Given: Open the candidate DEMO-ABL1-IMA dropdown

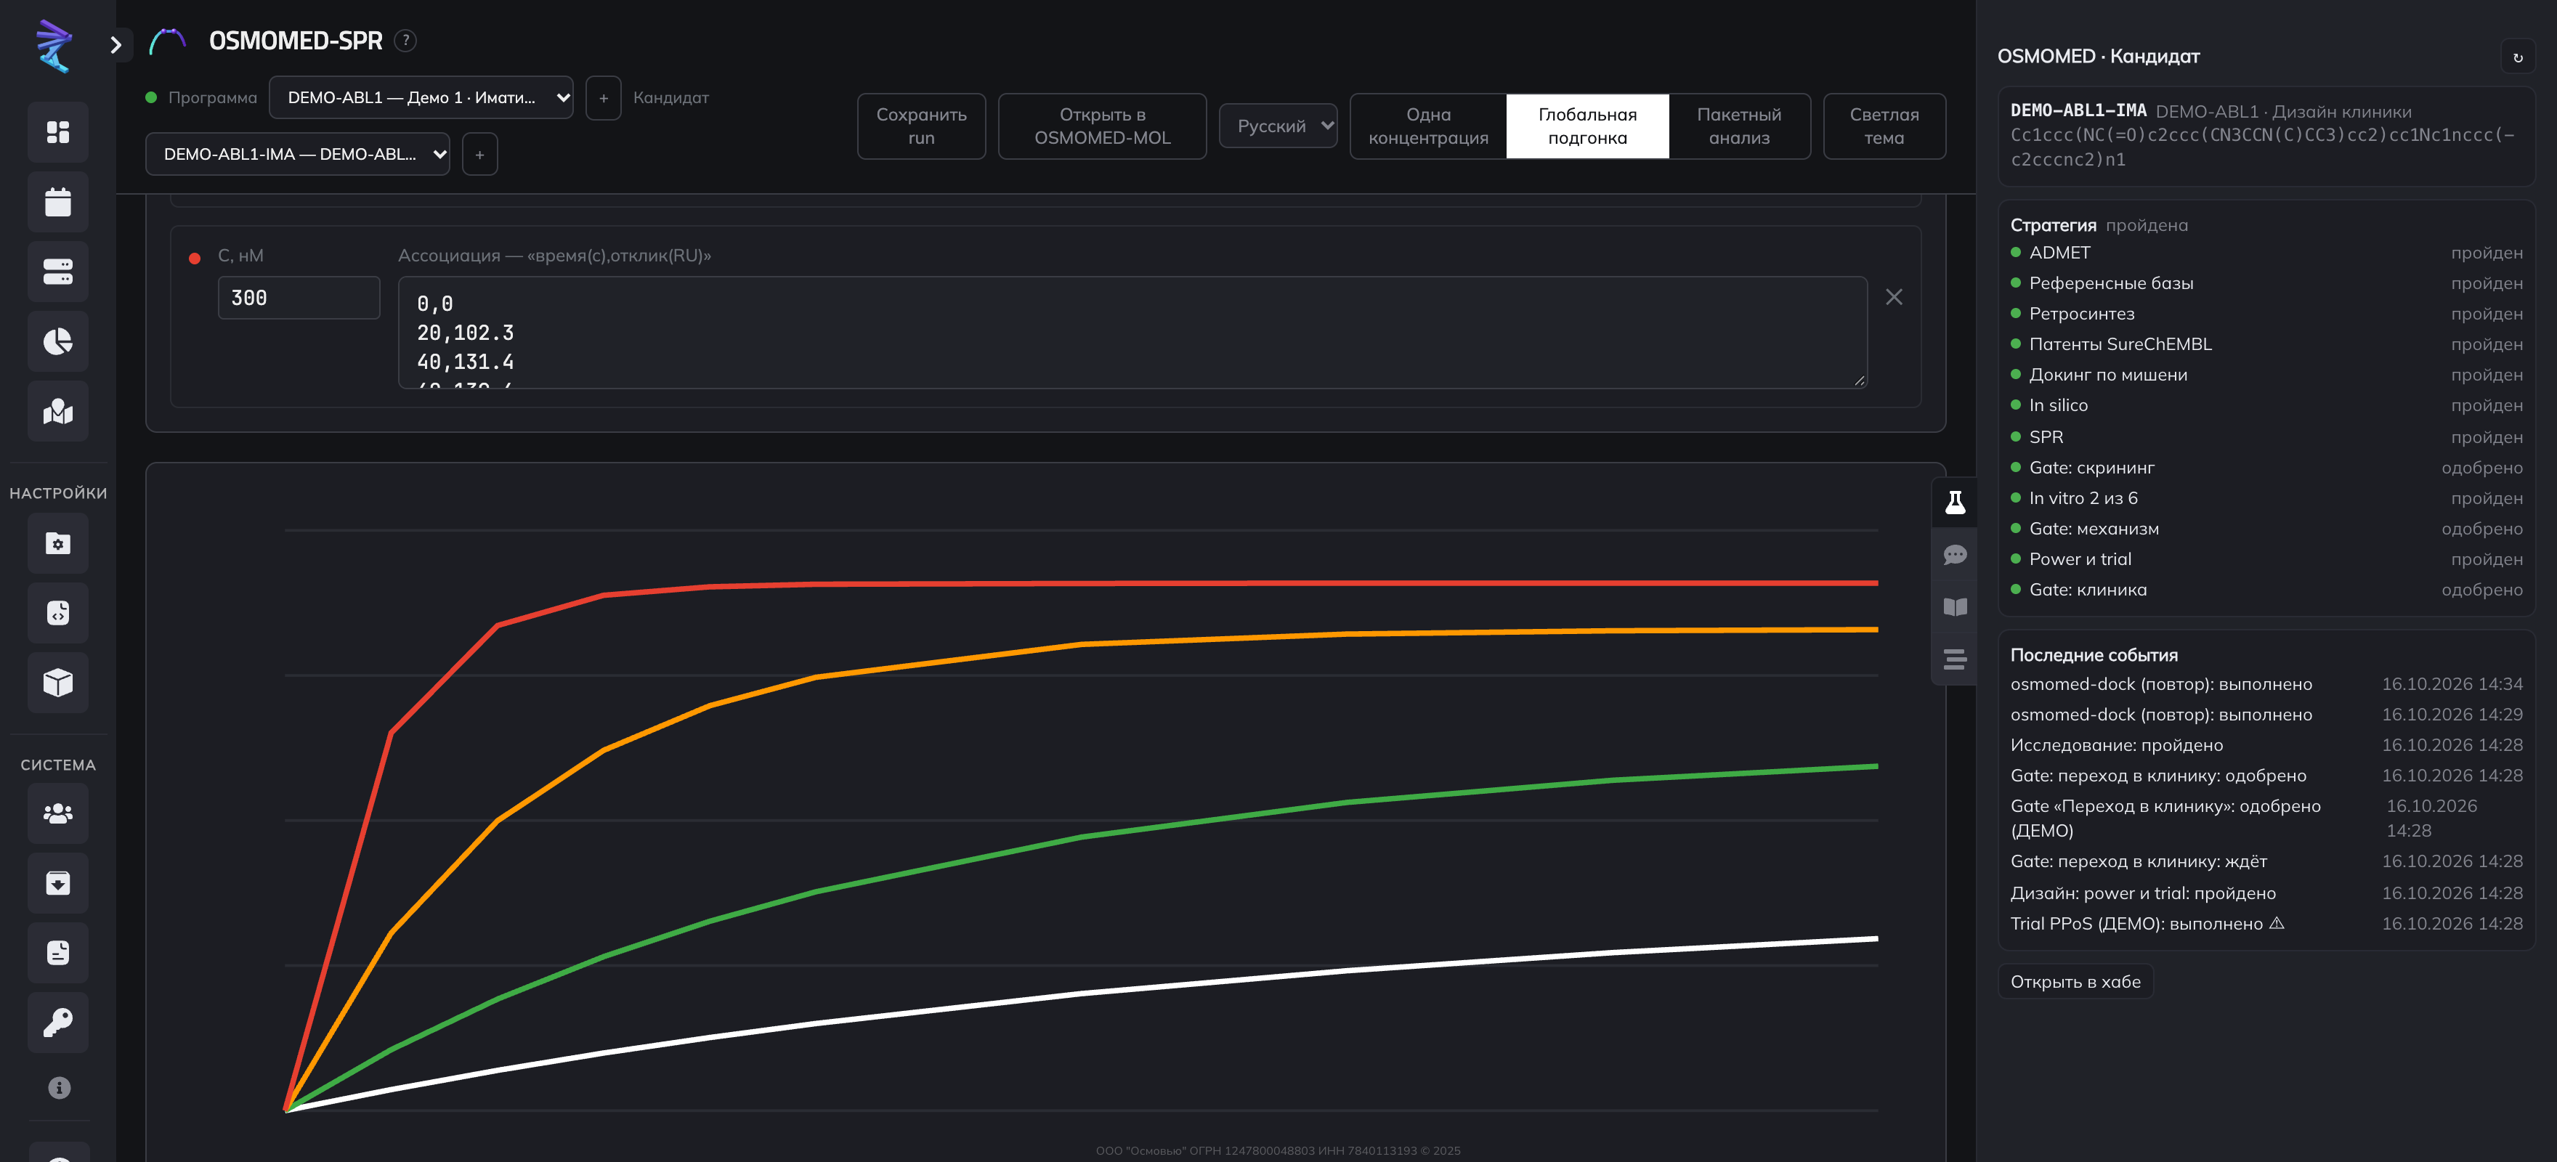Looking at the screenshot, I should click(297, 154).
